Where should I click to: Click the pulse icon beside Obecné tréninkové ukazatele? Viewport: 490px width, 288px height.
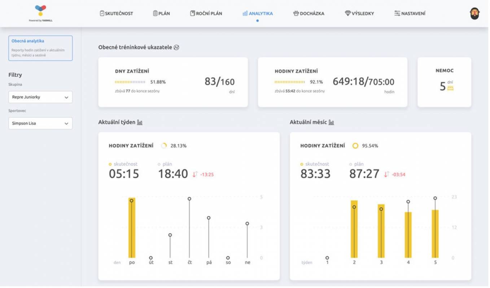tap(176, 48)
